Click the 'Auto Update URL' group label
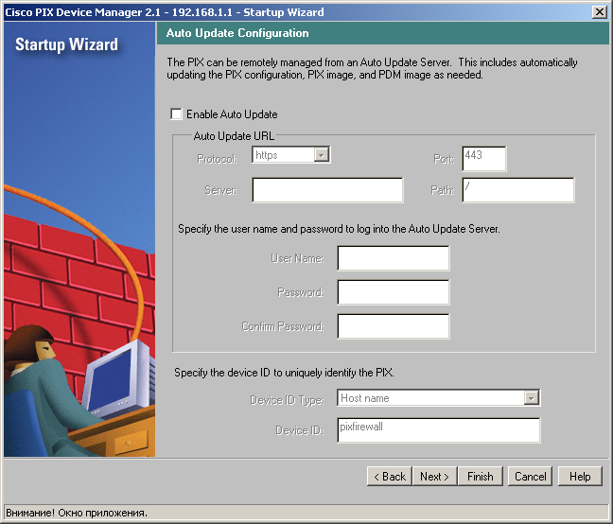613x524 pixels. [x=234, y=136]
